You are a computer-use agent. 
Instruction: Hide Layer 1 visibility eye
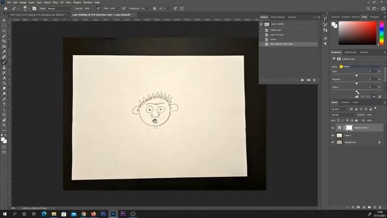point(333,136)
